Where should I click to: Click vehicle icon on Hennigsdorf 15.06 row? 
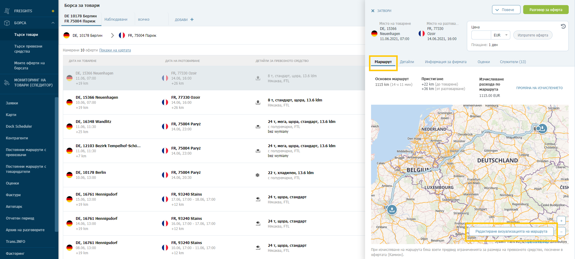(x=258, y=199)
